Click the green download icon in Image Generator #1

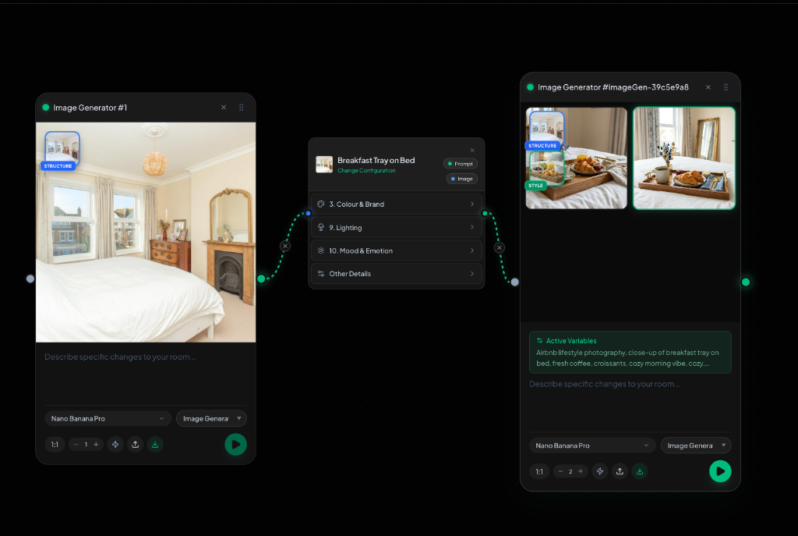[155, 445]
